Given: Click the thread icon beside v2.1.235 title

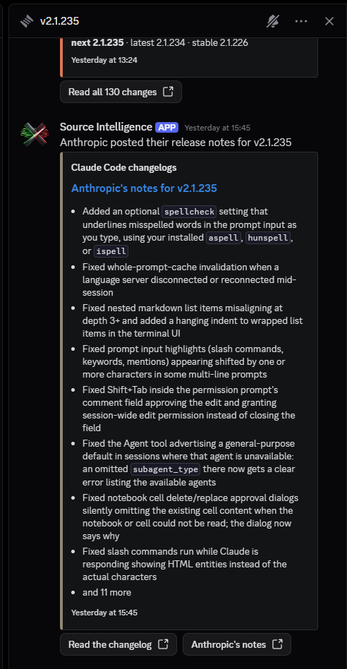Looking at the screenshot, I should click(27, 21).
